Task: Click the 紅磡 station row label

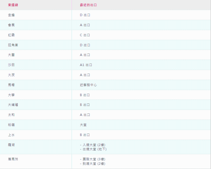Action: [x=11, y=35]
